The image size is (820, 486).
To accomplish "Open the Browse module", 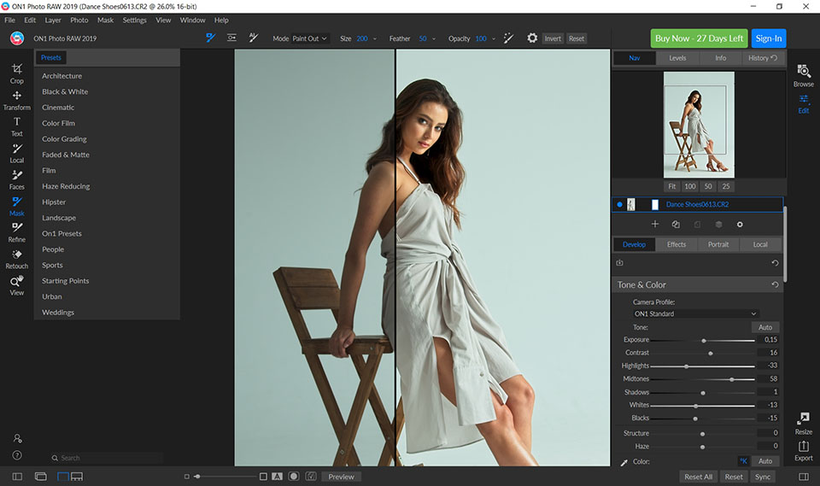I will [803, 75].
